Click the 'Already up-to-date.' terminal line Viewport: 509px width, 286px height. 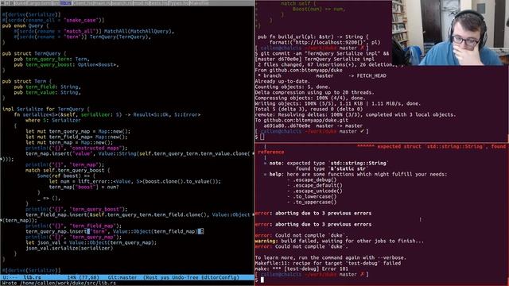coord(282,81)
